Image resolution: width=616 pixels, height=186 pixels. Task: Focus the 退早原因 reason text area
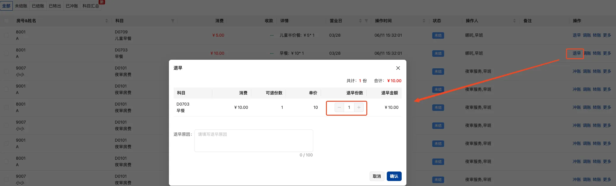pos(254,141)
